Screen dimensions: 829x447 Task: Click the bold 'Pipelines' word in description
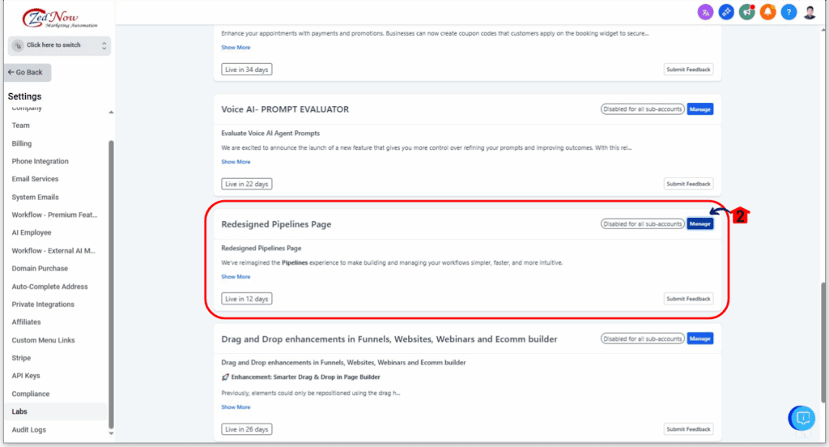295,262
